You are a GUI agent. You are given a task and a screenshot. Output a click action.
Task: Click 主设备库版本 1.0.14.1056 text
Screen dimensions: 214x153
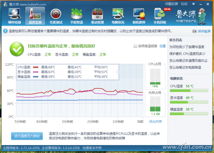coord(61,148)
